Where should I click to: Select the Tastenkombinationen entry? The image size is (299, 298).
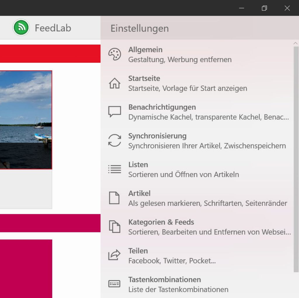197,284
